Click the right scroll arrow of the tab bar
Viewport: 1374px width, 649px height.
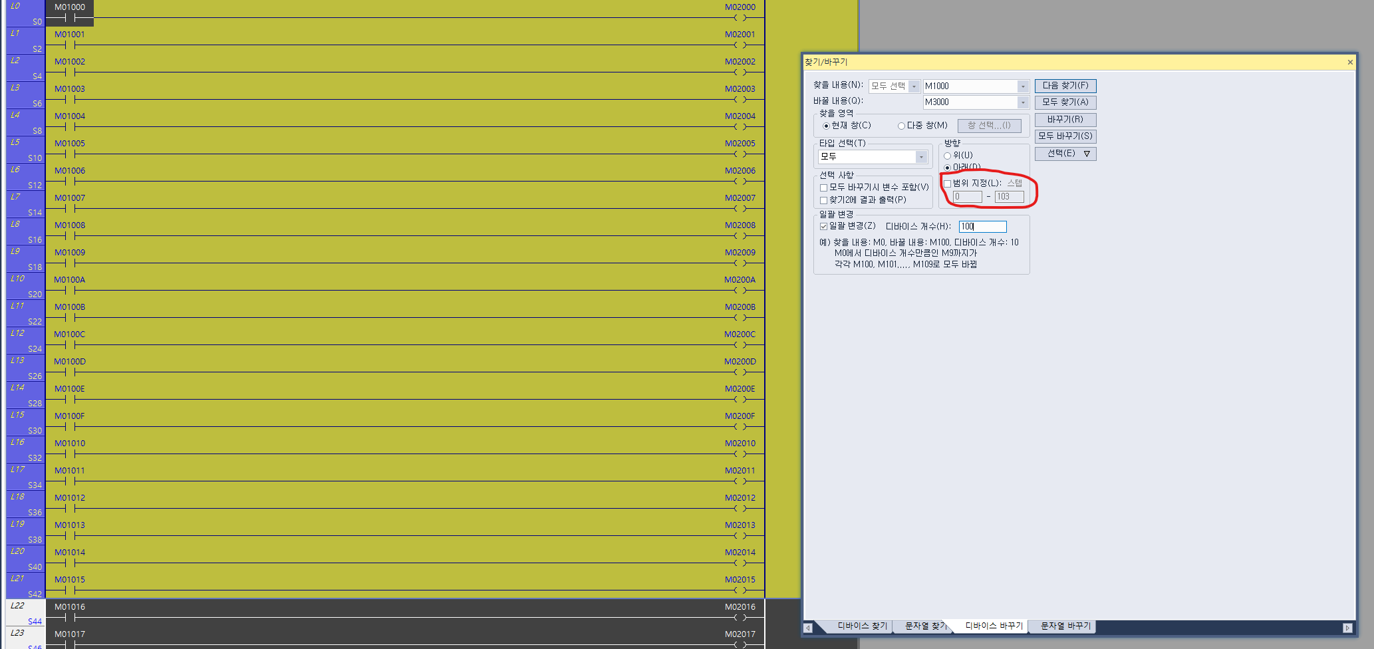tap(1347, 627)
